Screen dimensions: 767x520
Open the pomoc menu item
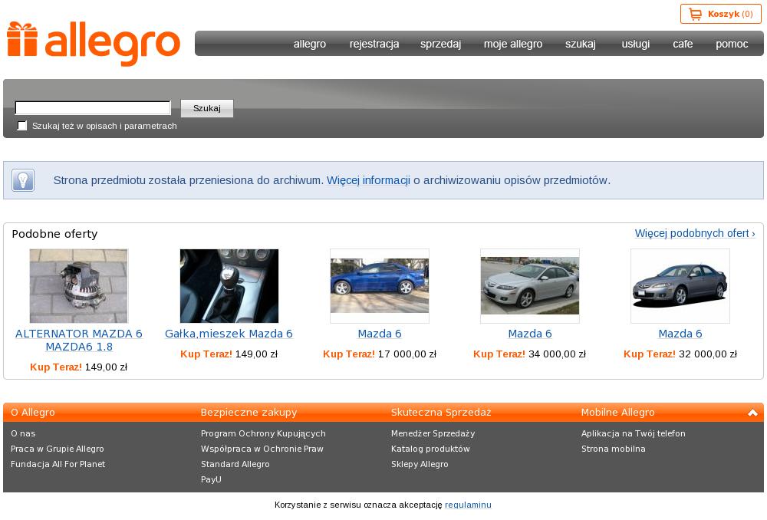732,44
